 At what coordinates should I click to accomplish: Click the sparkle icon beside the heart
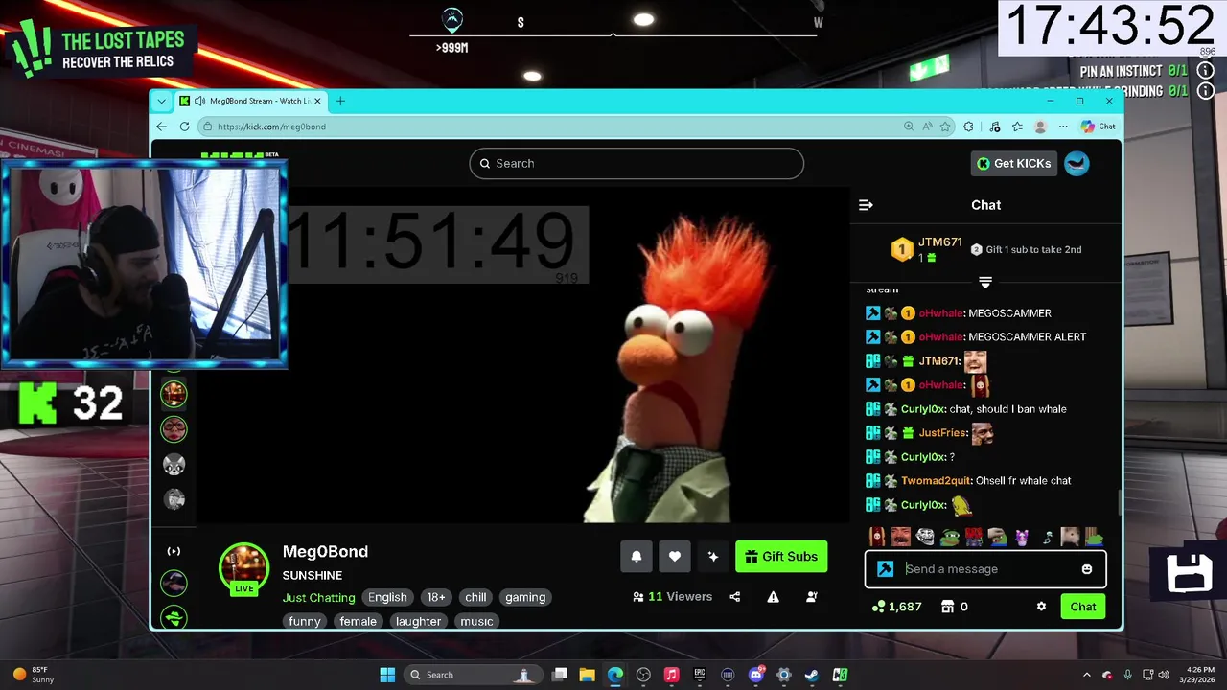[x=712, y=557]
